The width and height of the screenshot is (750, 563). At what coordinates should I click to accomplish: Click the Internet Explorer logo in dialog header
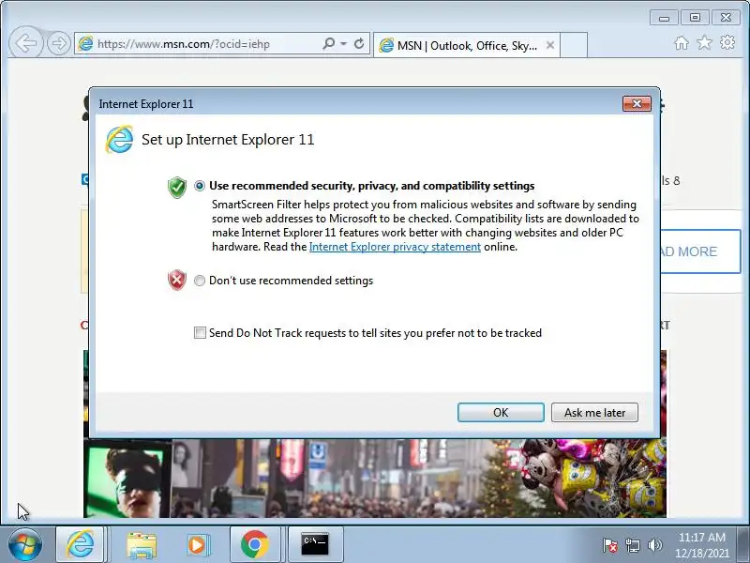click(119, 139)
